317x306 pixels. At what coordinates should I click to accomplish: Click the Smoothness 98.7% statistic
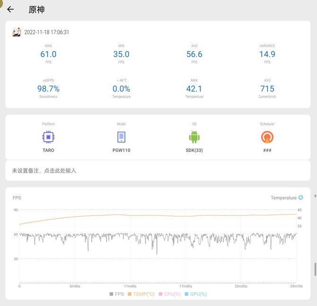click(x=48, y=89)
